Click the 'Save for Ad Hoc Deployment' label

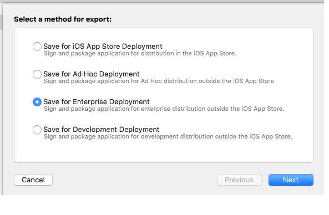click(92, 74)
